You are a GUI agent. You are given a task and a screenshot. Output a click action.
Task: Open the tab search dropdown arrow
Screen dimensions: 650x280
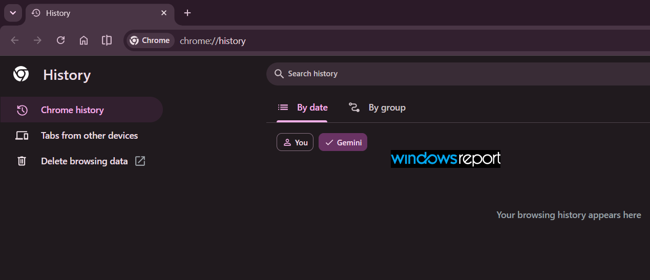(13, 13)
